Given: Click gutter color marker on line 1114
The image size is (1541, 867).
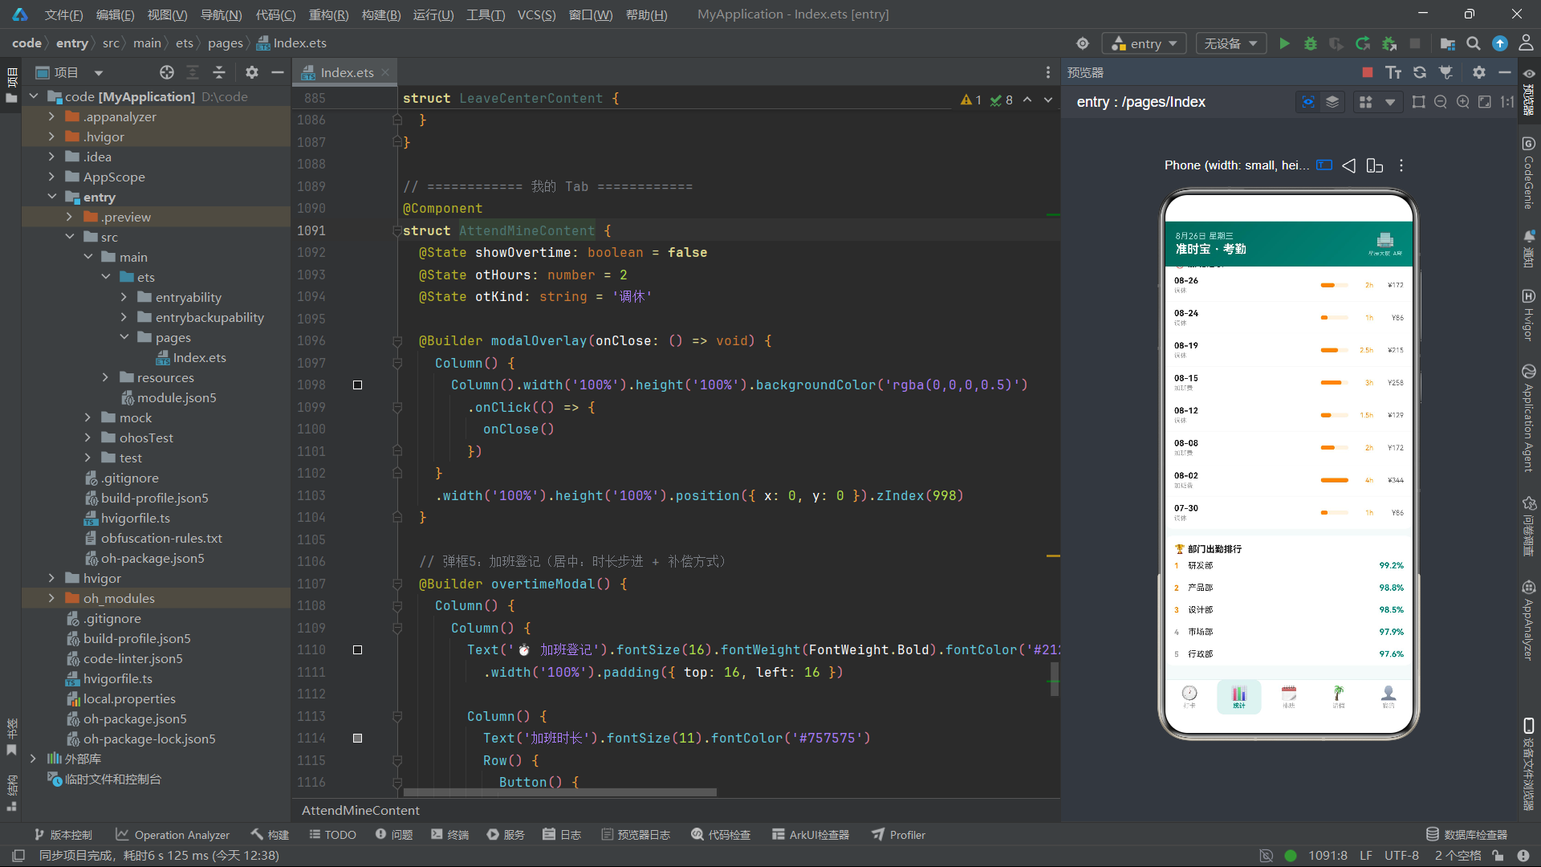Looking at the screenshot, I should click(x=358, y=739).
